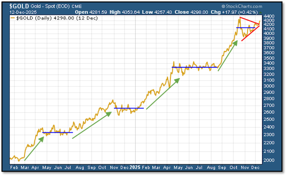Select the green arrow spanning July to October
Image resolution: width=287 pixels, height=176 pixels.
point(91,125)
